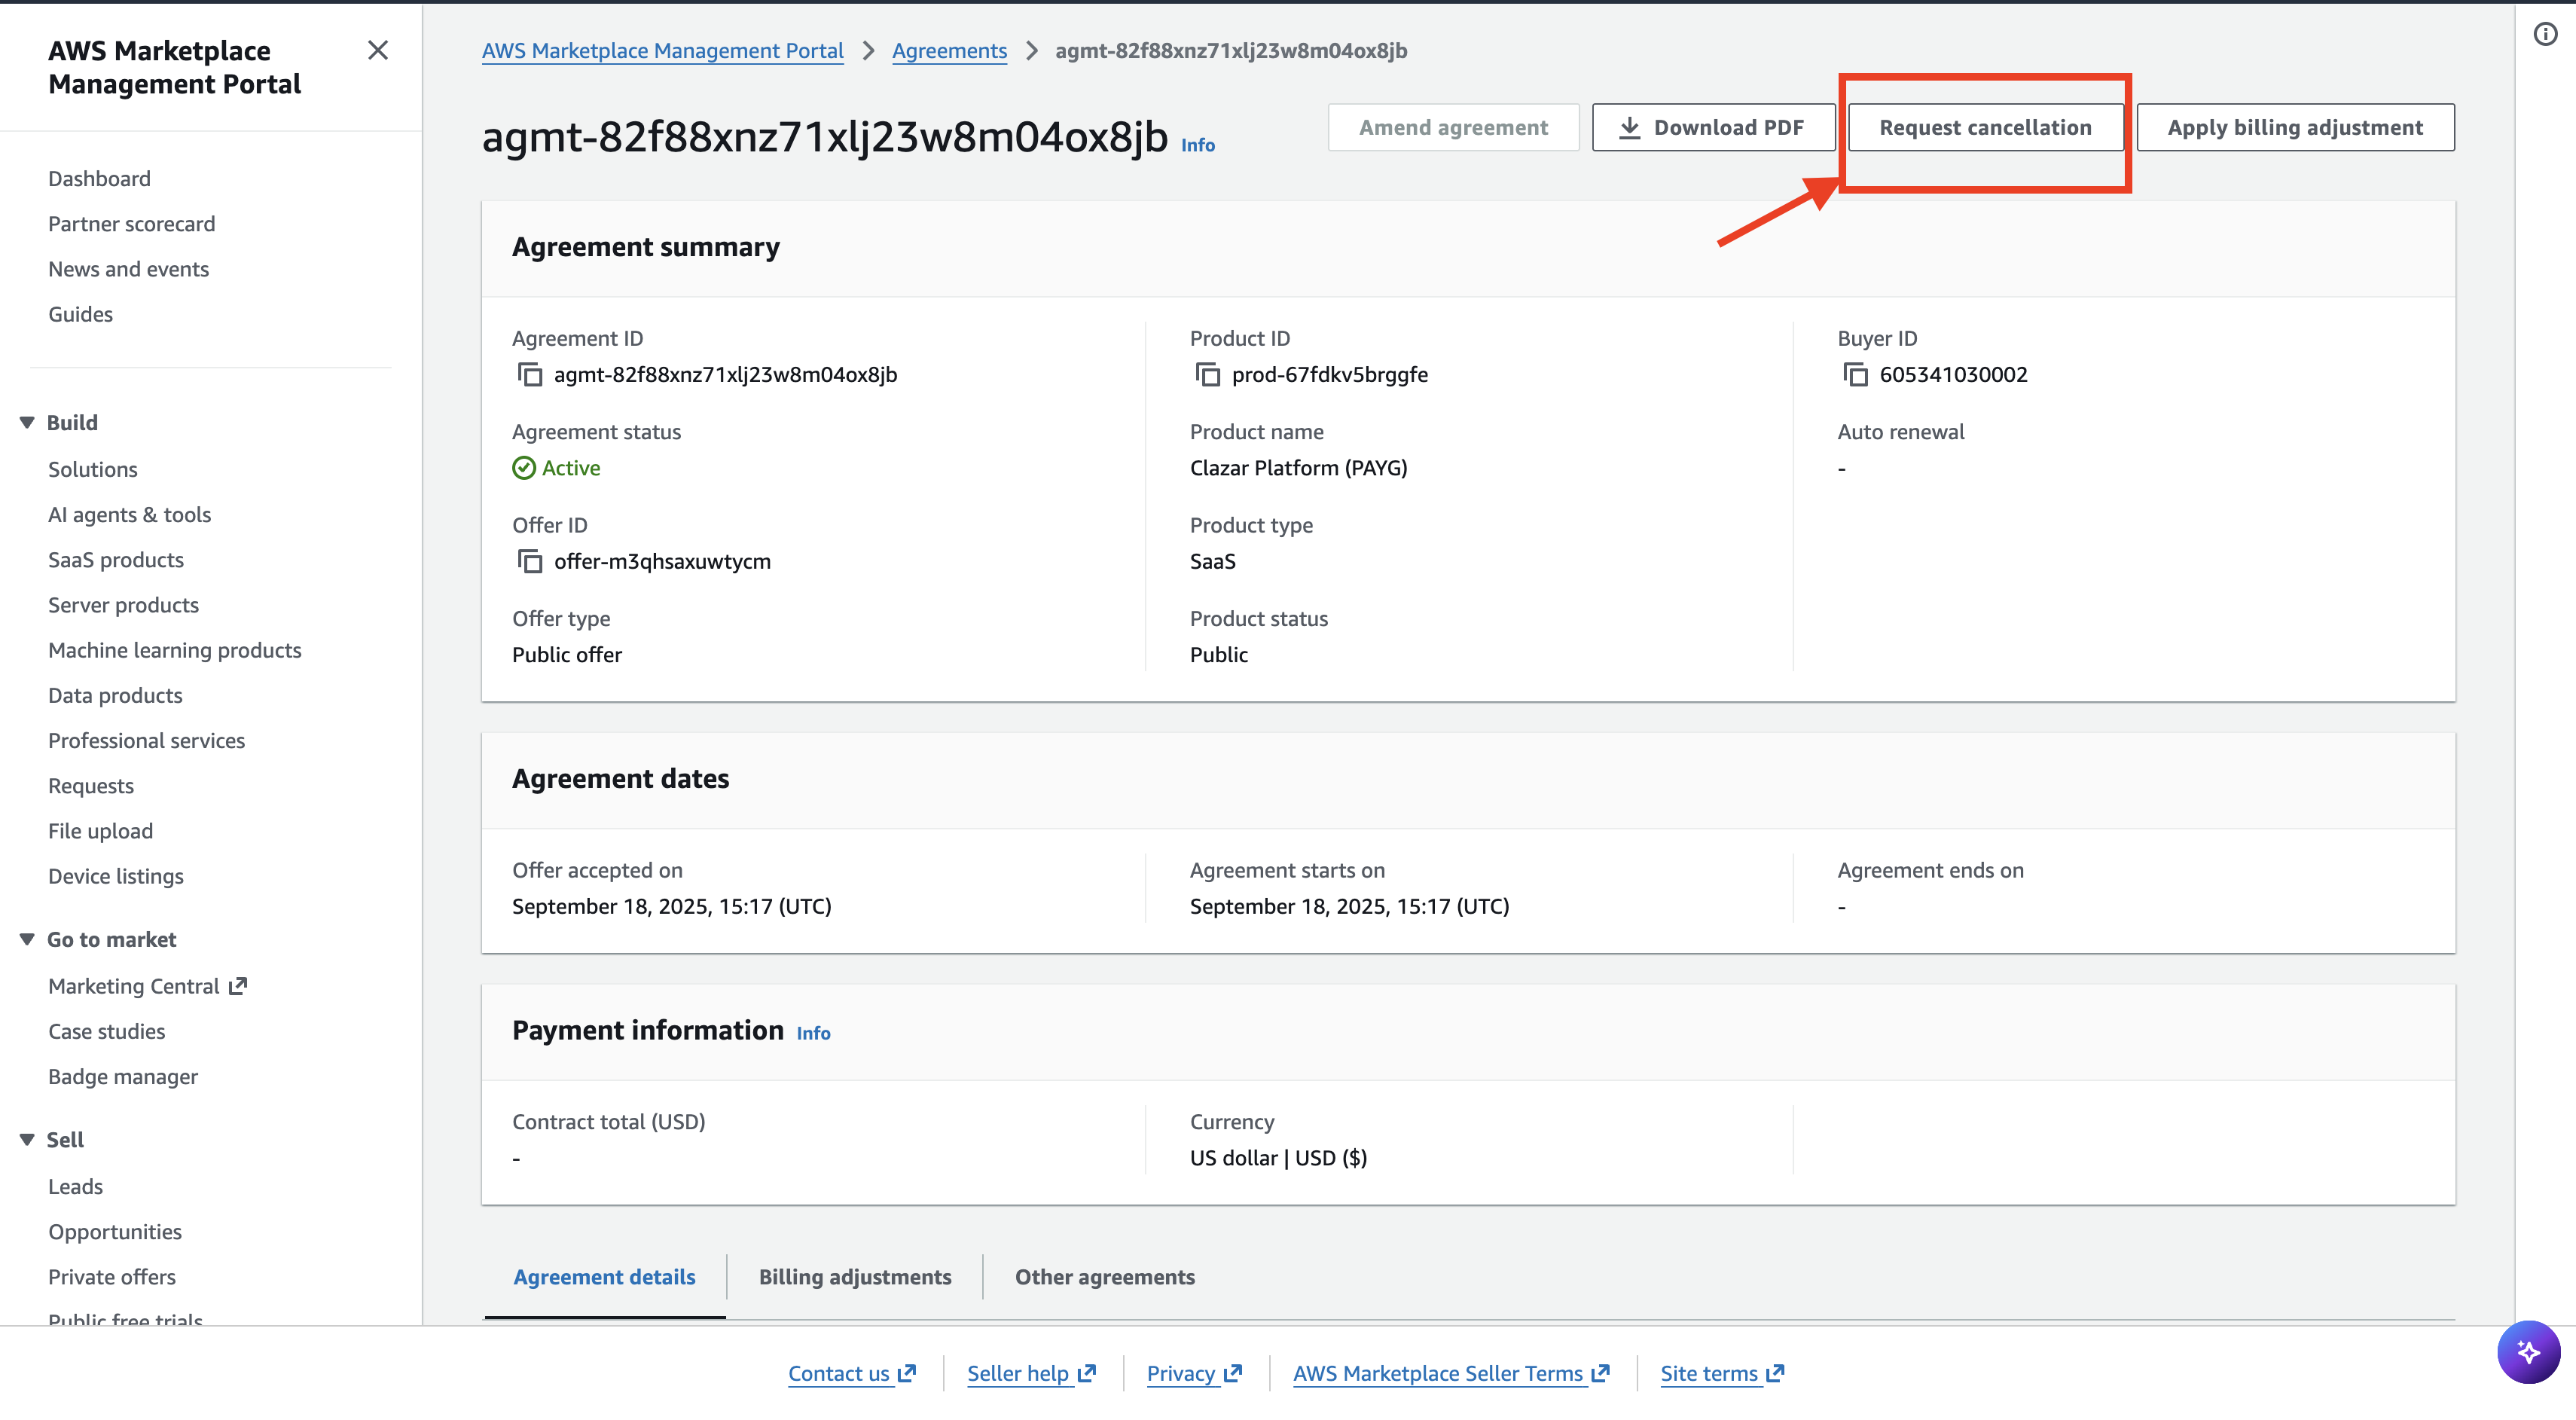Click the Agreement summary heading
Image resolution: width=2576 pixels, height=1420 pixels.
[645, 247]
